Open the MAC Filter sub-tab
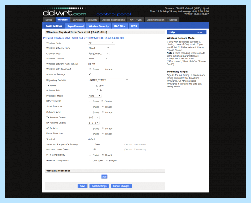This screenshot has width=251, height=203. [120, 26]
